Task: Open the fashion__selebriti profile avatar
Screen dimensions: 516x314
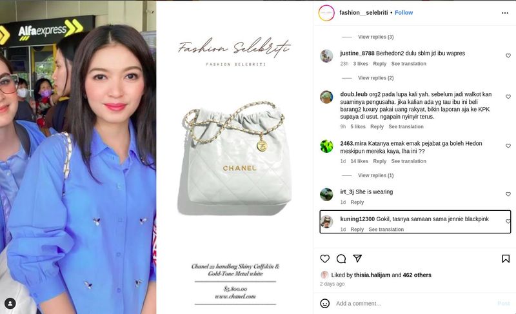Action: [x=326, y=13]
